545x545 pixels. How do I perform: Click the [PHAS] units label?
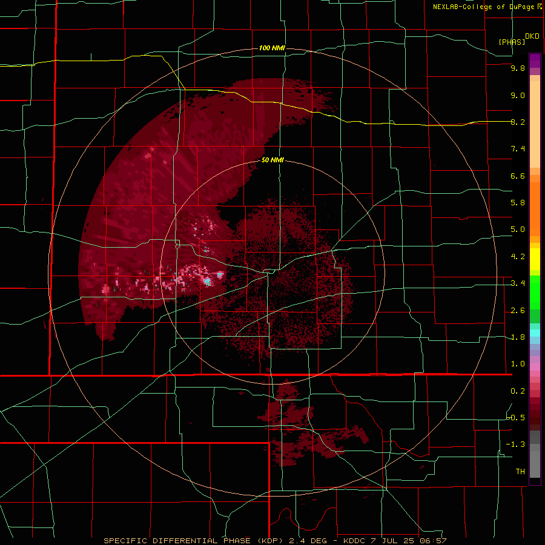[x=512, y=42]
